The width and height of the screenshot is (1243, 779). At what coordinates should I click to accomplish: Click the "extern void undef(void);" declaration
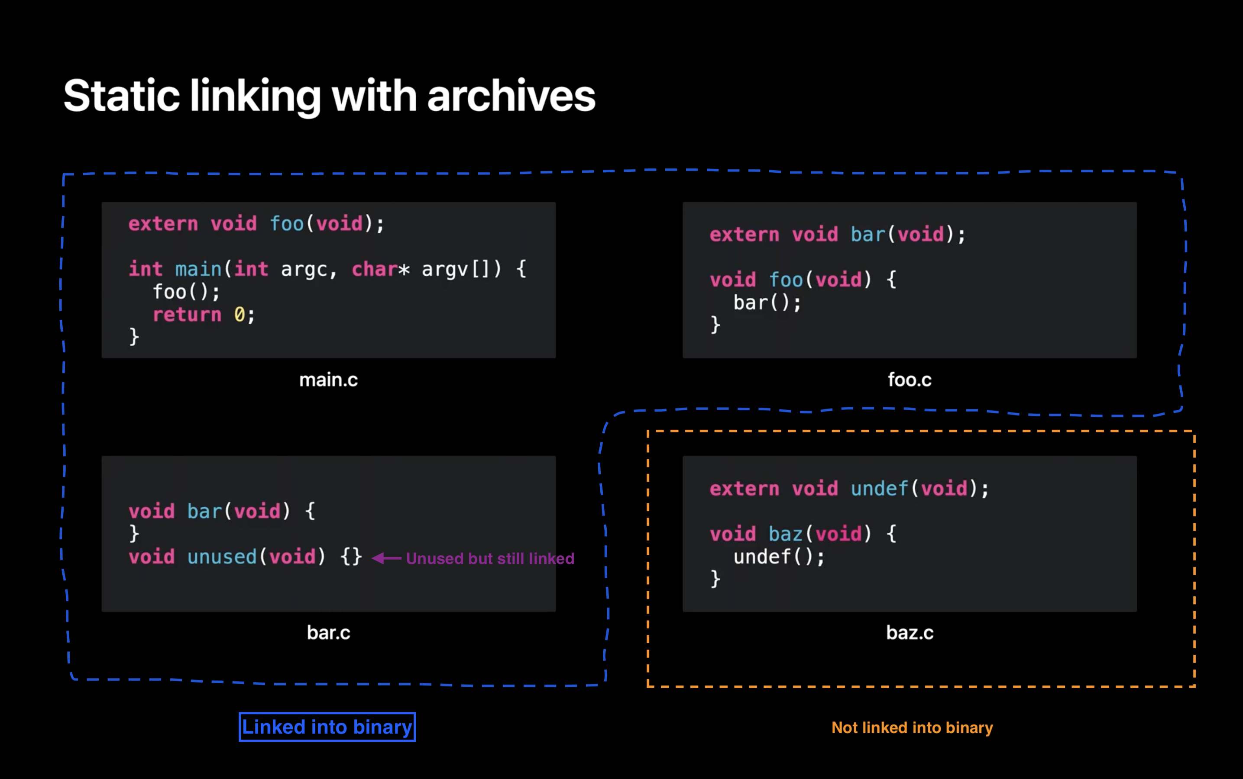pyautogui.click(x=849, y=489)
